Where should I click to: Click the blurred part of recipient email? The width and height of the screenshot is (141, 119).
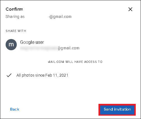click(x=39, y=49)
